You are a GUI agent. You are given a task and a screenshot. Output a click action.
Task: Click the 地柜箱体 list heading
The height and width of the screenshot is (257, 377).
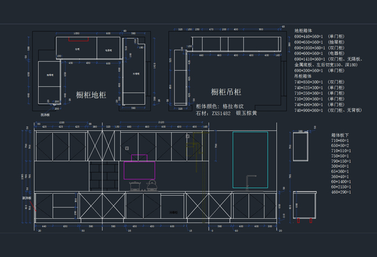click(303, 31)
